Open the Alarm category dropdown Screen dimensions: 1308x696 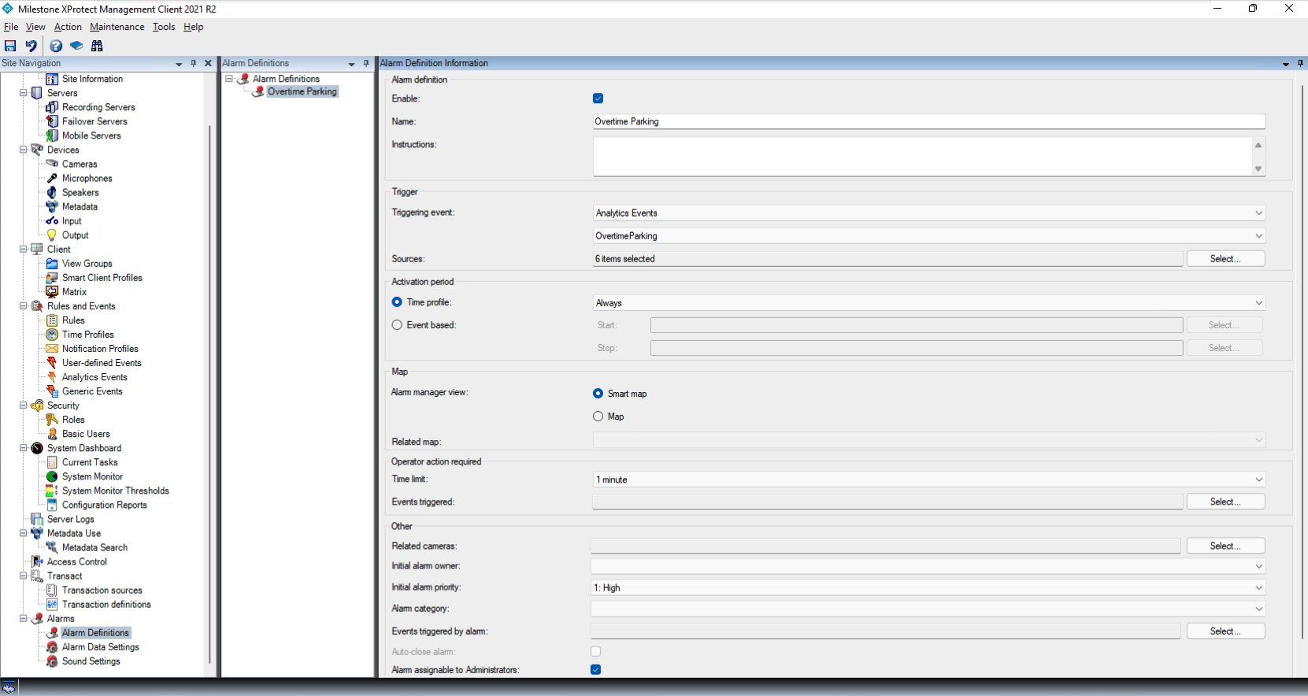point(928,609)
